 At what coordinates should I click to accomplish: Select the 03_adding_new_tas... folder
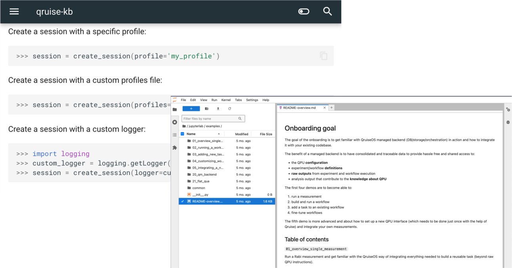coord(227,154)
